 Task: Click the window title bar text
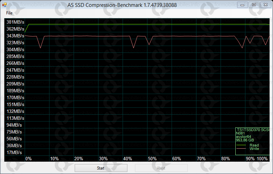pyautogui.click(x=126, y=4)
